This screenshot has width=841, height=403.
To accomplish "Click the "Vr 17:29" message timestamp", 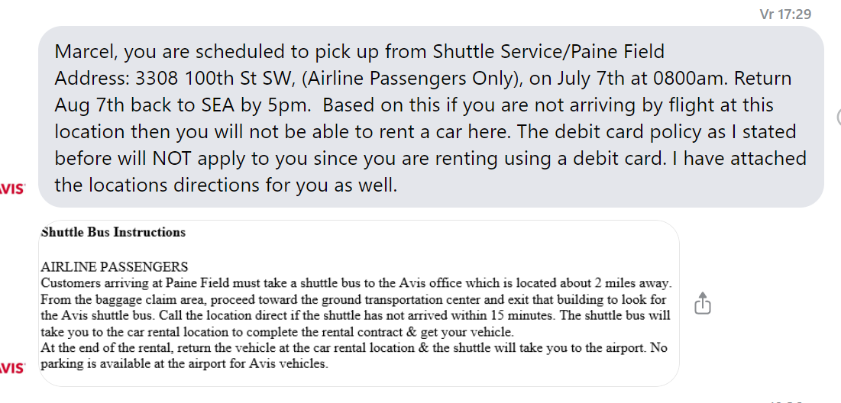I will 785,14.
